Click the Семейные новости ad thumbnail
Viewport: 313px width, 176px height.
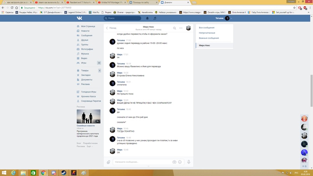(88, 116)
